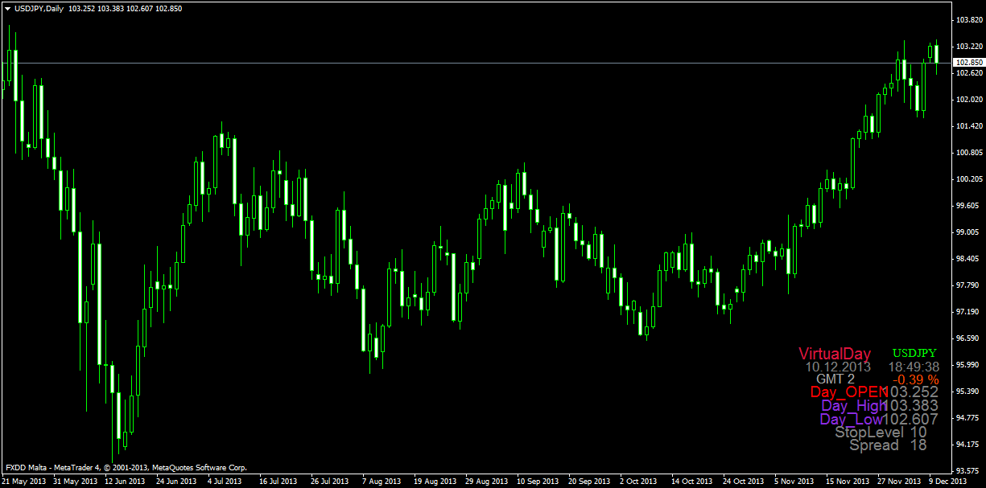
Task: Click the 7 Aug 2013 time axis label
Action: [381, 482]
